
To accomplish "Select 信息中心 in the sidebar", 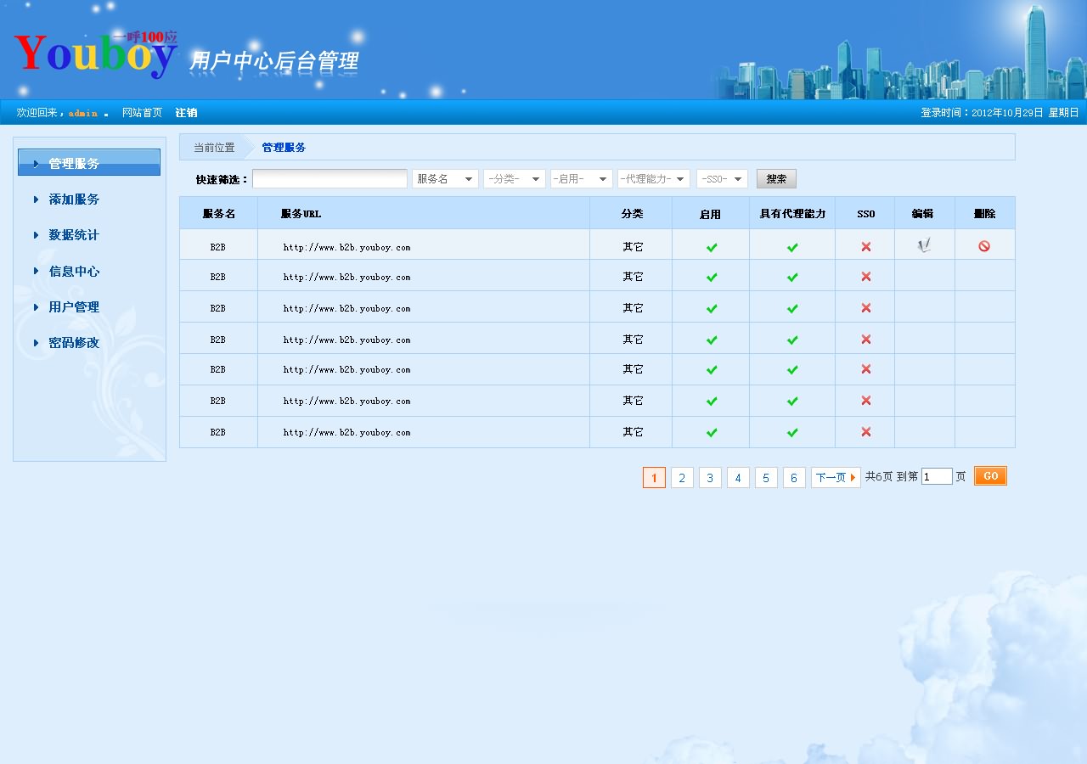I will tap(74, 272).
